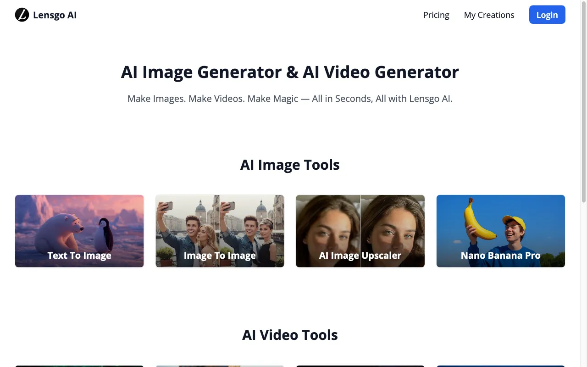
Task: Open the Text To Image tool card
Action: 79,231
